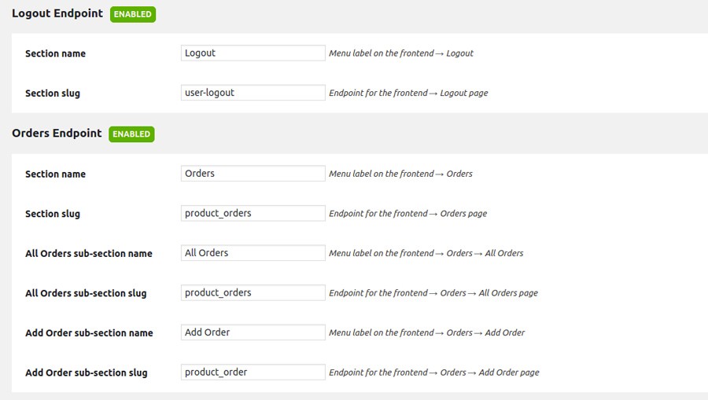
Task: Click the Add Order sub-section name label
Action: [x=89, y=333]
